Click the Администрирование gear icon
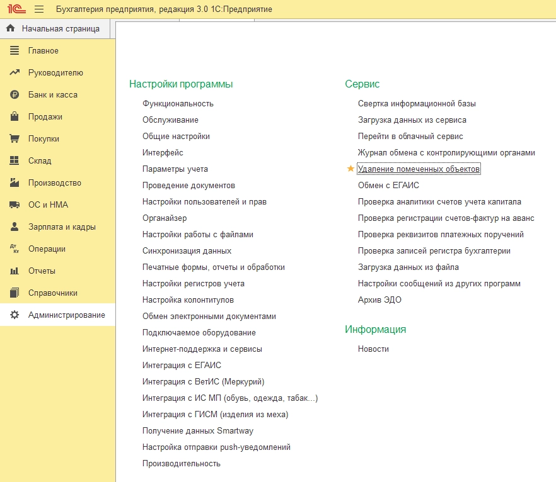 tap(14, 315)
